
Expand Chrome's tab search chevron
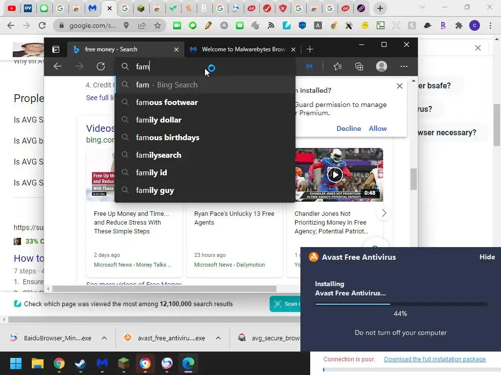point(422,7)
